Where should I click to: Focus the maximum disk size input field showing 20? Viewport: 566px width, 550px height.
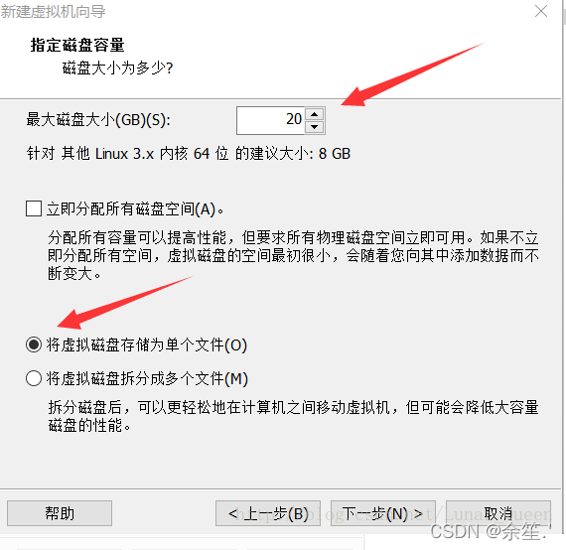[x=271, y=120]
